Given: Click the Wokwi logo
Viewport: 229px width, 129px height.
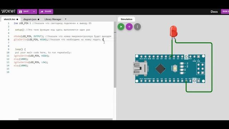Looking at the screenshot, I should 8,11.
